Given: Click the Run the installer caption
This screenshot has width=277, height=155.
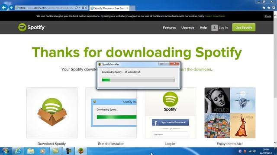Looking at the screenshot, I should pyautogui.click(x=111, y=144).
